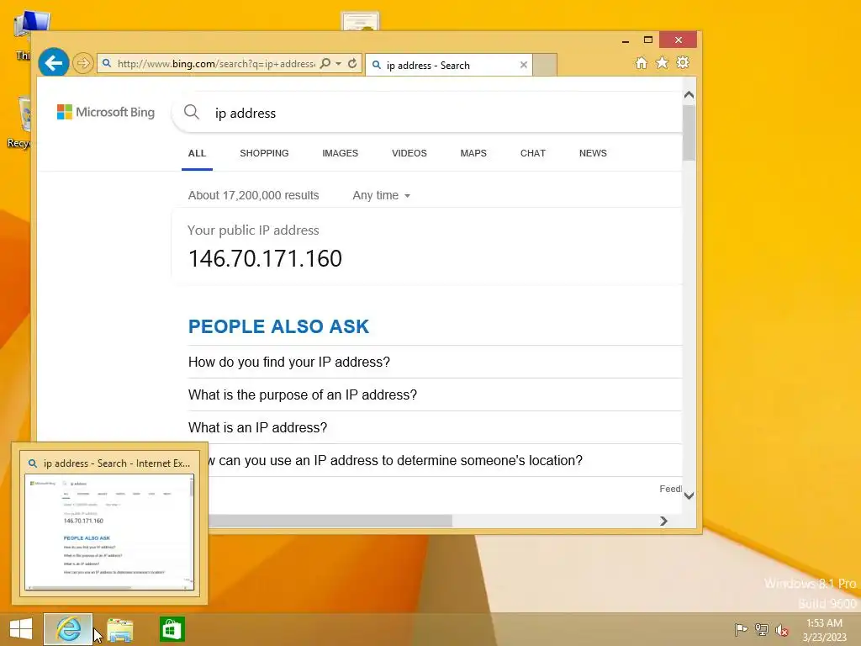Screen dimensions: 861x646
Task: Open the IMAGES results tab
Action: tap(340, 153)
